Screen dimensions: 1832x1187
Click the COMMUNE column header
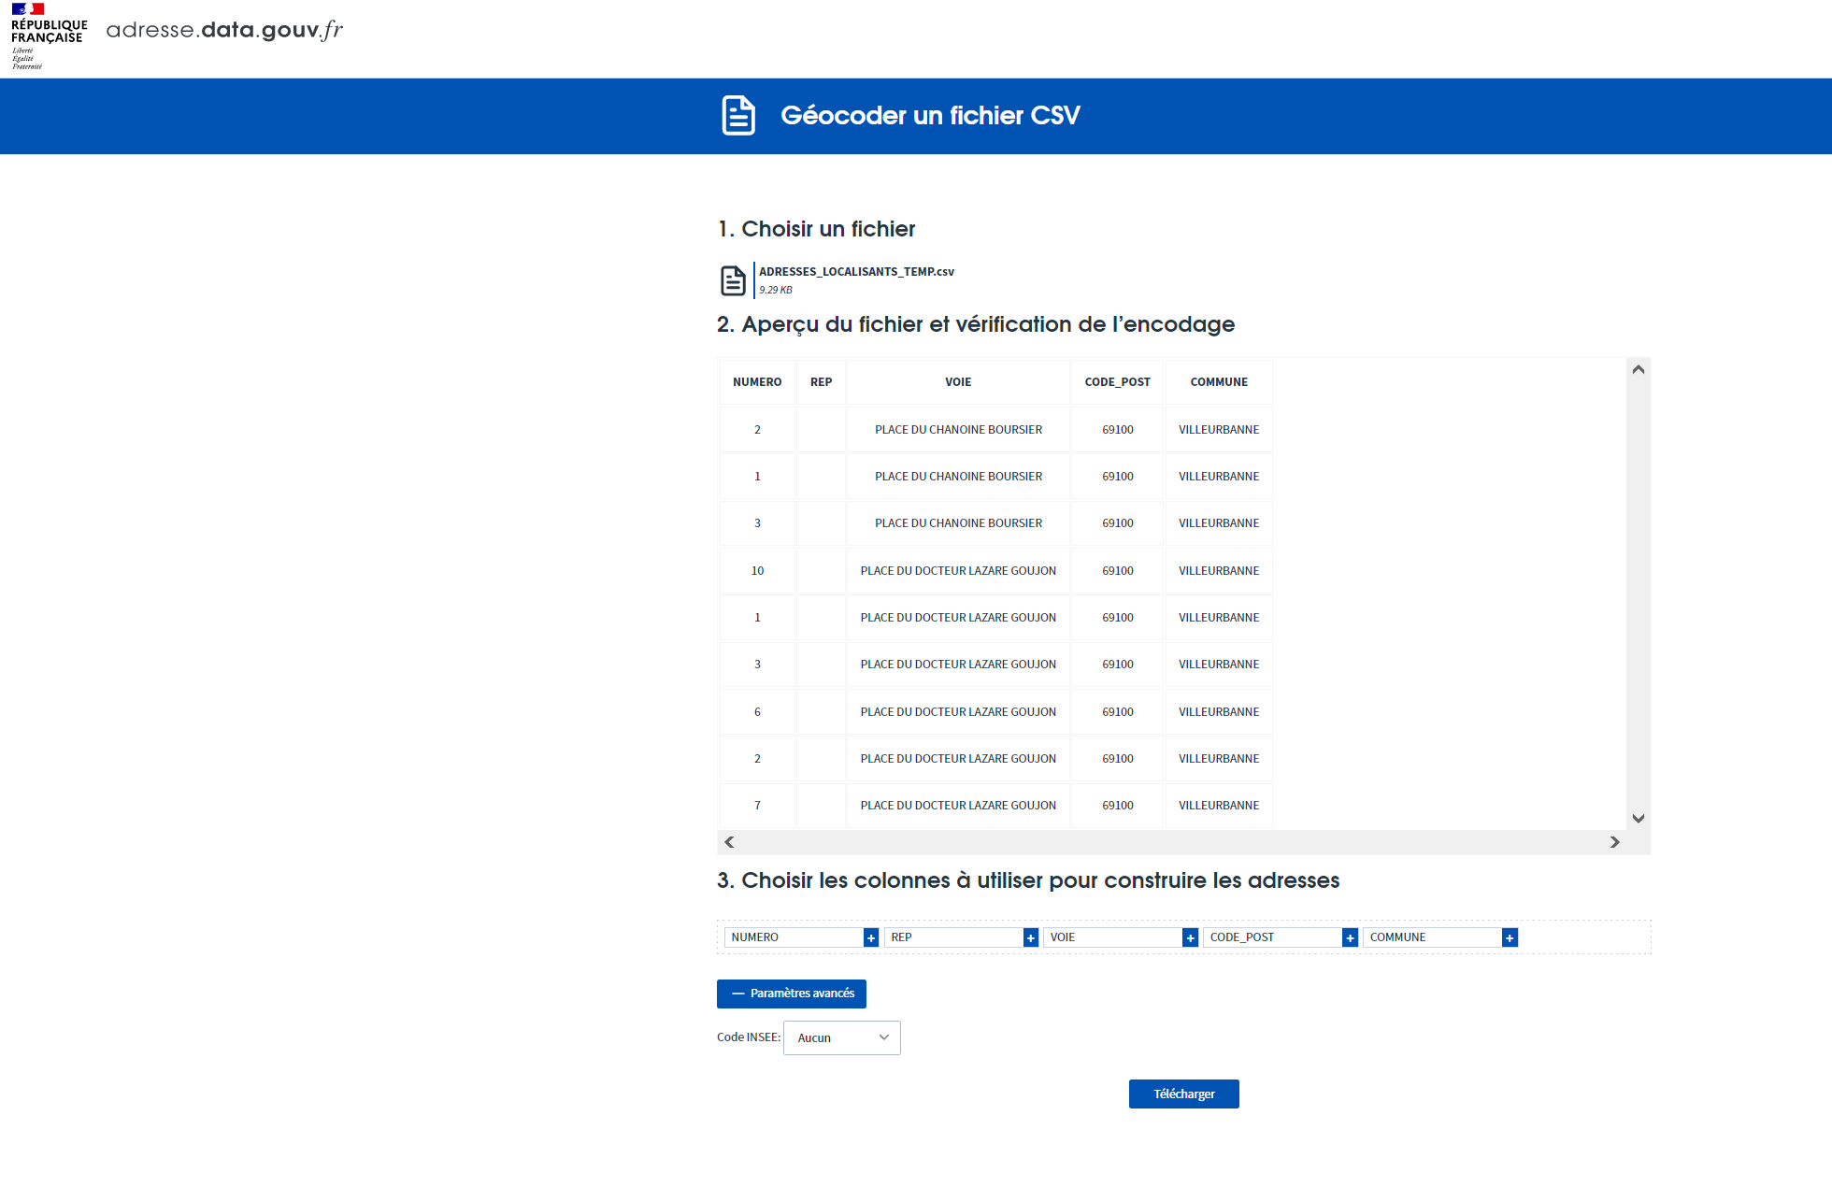(x=1219, y=382)
